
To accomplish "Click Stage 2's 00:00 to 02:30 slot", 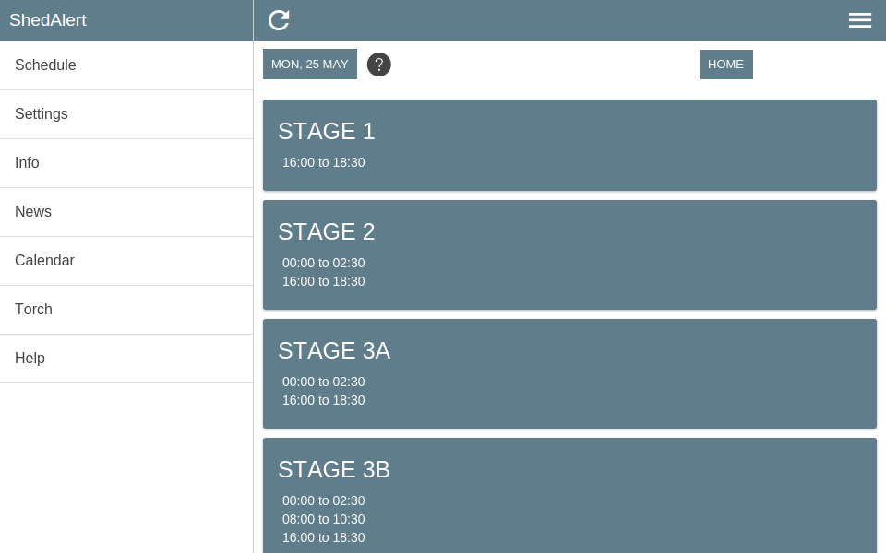I will [x=324, y=263].
